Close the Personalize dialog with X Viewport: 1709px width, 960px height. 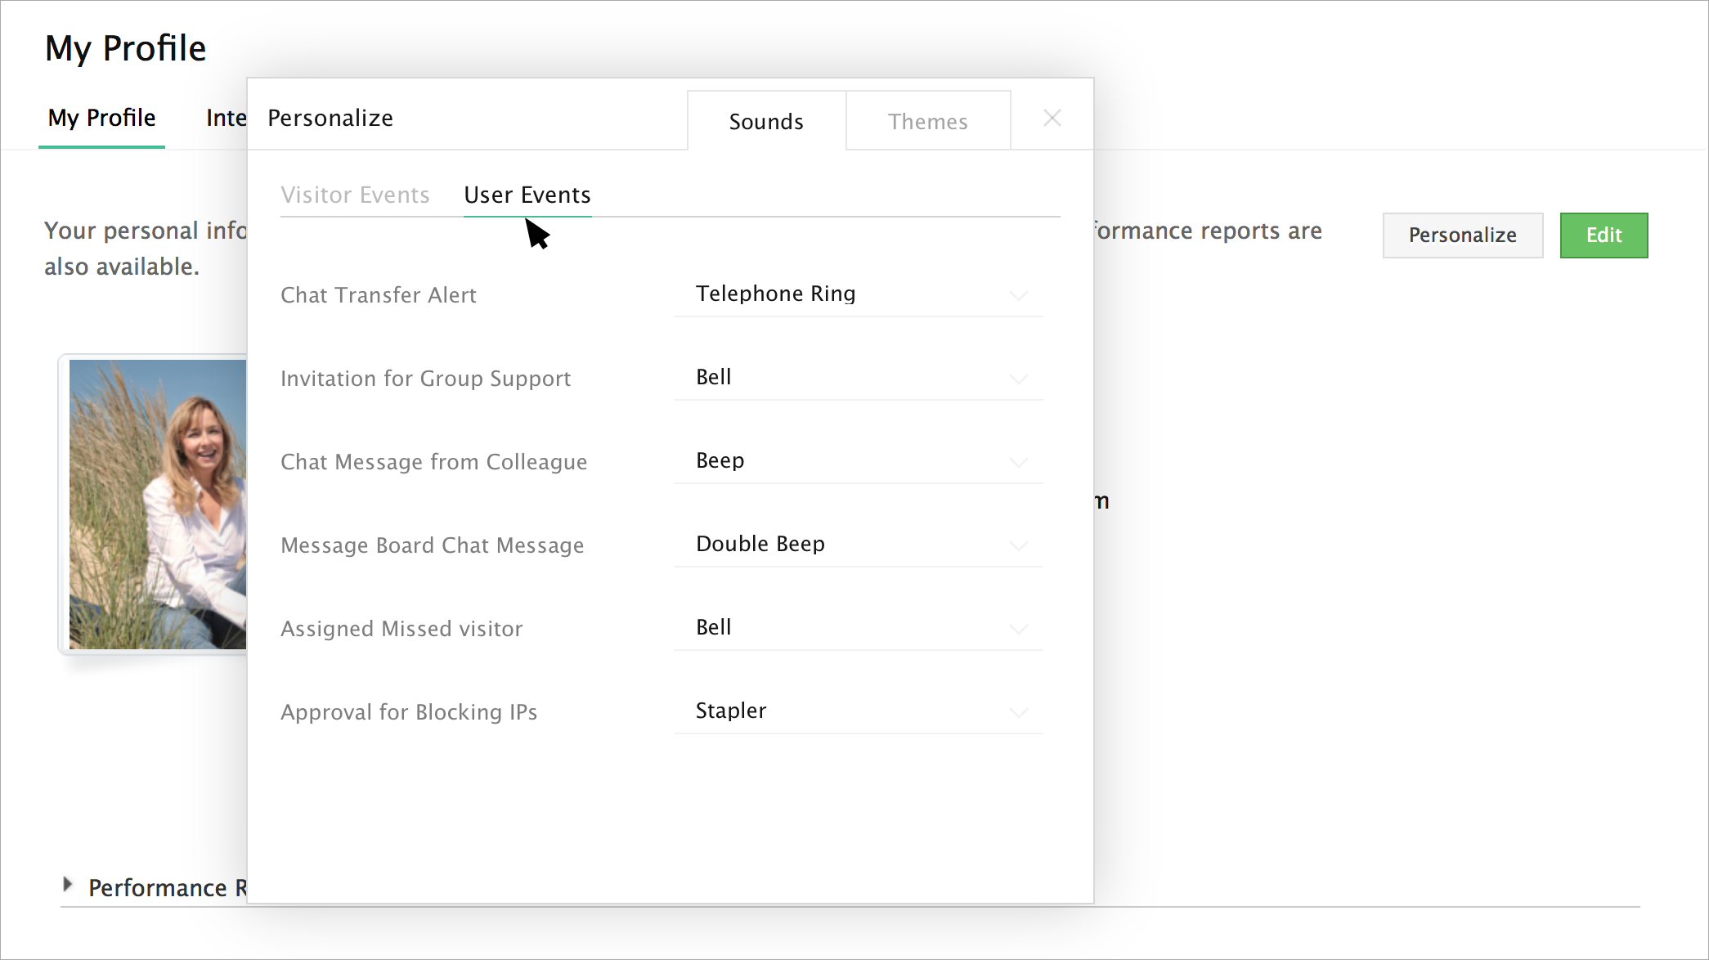pos(1052,119)
